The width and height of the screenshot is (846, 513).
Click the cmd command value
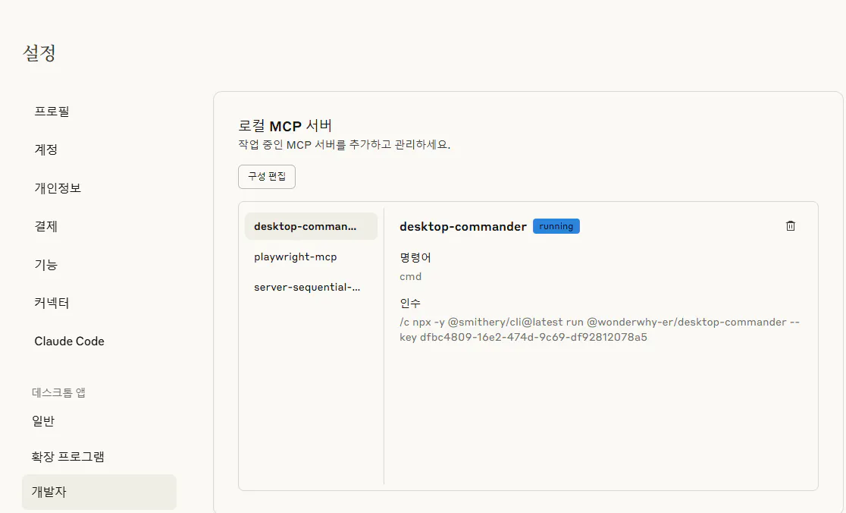click(x=411, y=276)
